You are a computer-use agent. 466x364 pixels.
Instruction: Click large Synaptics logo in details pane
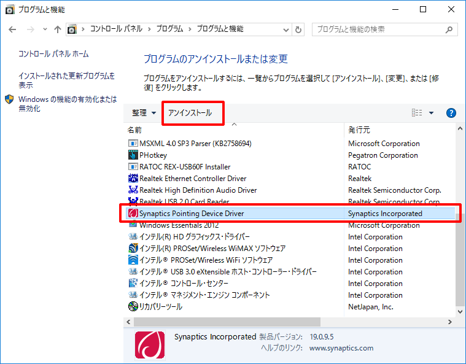(x=150, y=345)
